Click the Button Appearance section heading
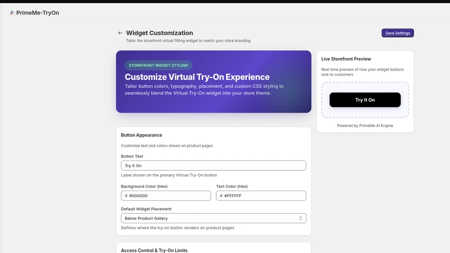 point(142,135)
